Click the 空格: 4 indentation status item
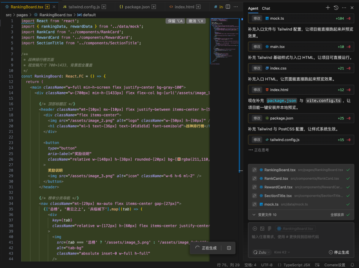This screenshot has width=359, height=268. click(x=250, y=265)
